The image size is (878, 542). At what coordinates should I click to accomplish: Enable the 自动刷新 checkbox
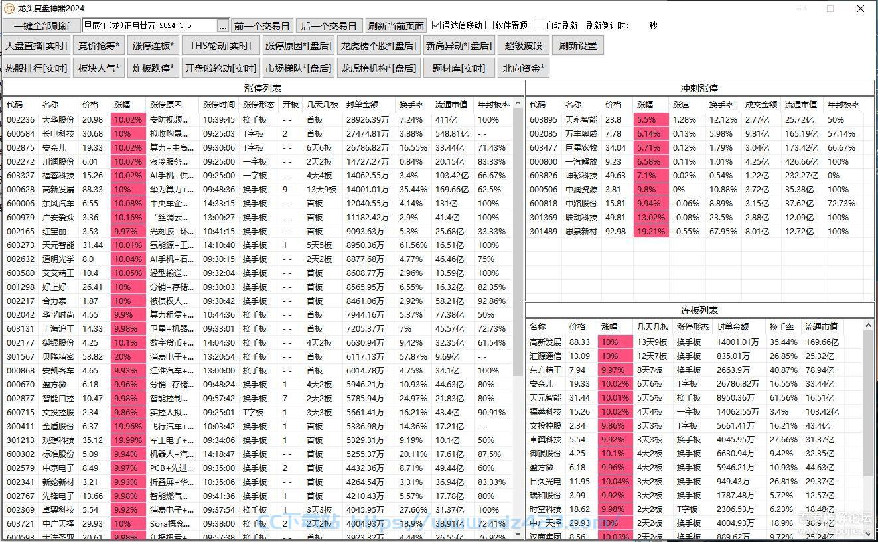pos(556,25)
